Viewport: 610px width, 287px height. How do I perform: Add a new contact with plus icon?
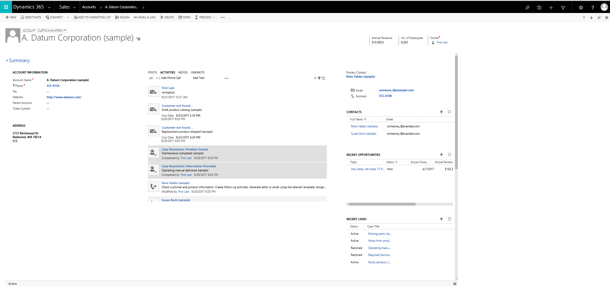click(x=441, y=112)
